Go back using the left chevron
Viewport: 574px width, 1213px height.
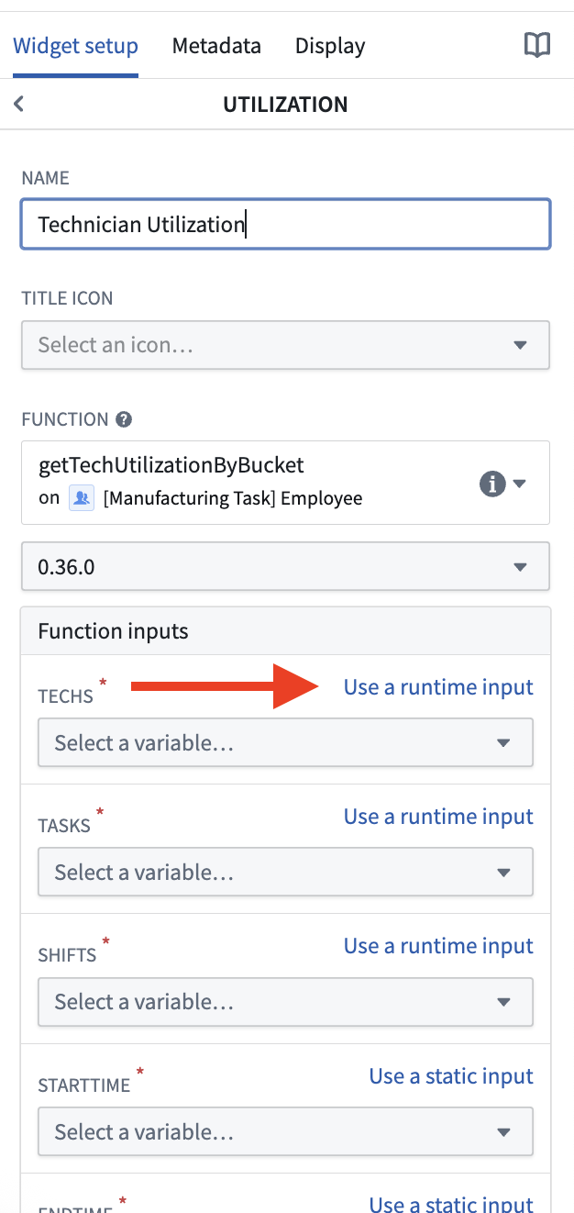pyautogui.click(x=18, y=104)
